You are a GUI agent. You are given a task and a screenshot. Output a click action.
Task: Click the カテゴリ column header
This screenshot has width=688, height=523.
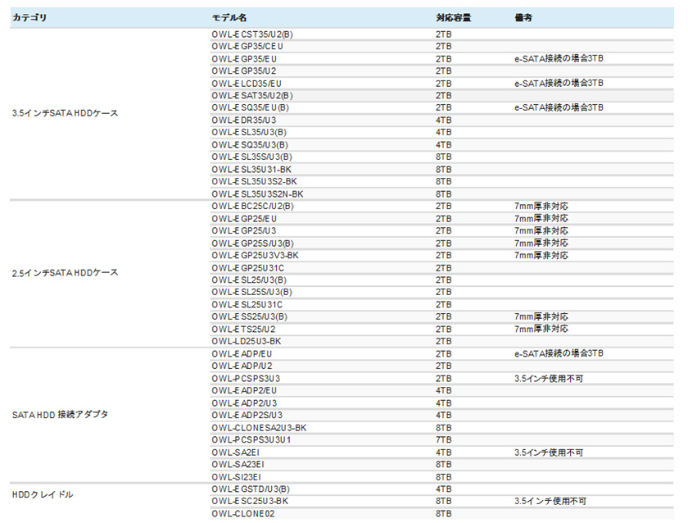[x=29, y=17]
